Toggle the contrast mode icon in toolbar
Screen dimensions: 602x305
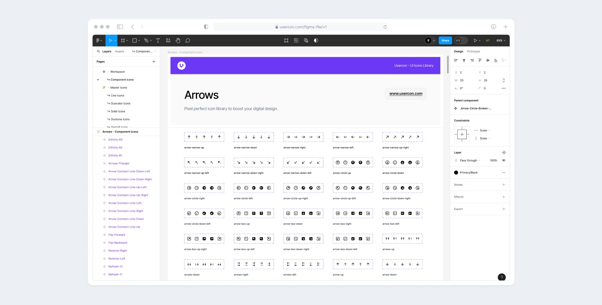tap(316, 40)
